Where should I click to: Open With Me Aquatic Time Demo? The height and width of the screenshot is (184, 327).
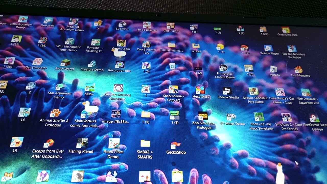click(69, 41)
